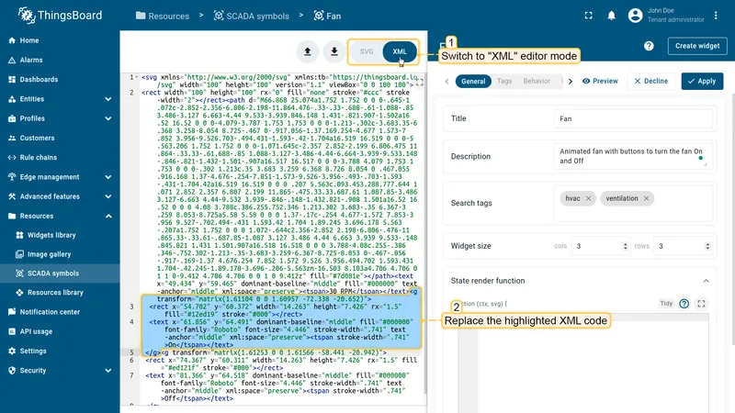735x413 pixels.
Task: Adjust the cols stepper
Action: (x=625, y=246)
